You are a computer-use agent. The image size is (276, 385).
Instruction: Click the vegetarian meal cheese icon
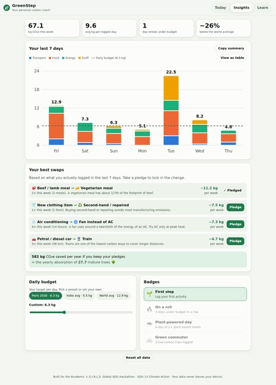[x=77, y=188]
